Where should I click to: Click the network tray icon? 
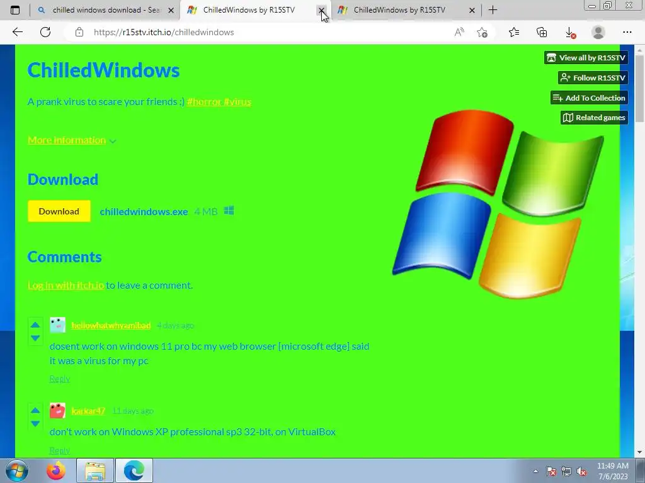(566, 471)
